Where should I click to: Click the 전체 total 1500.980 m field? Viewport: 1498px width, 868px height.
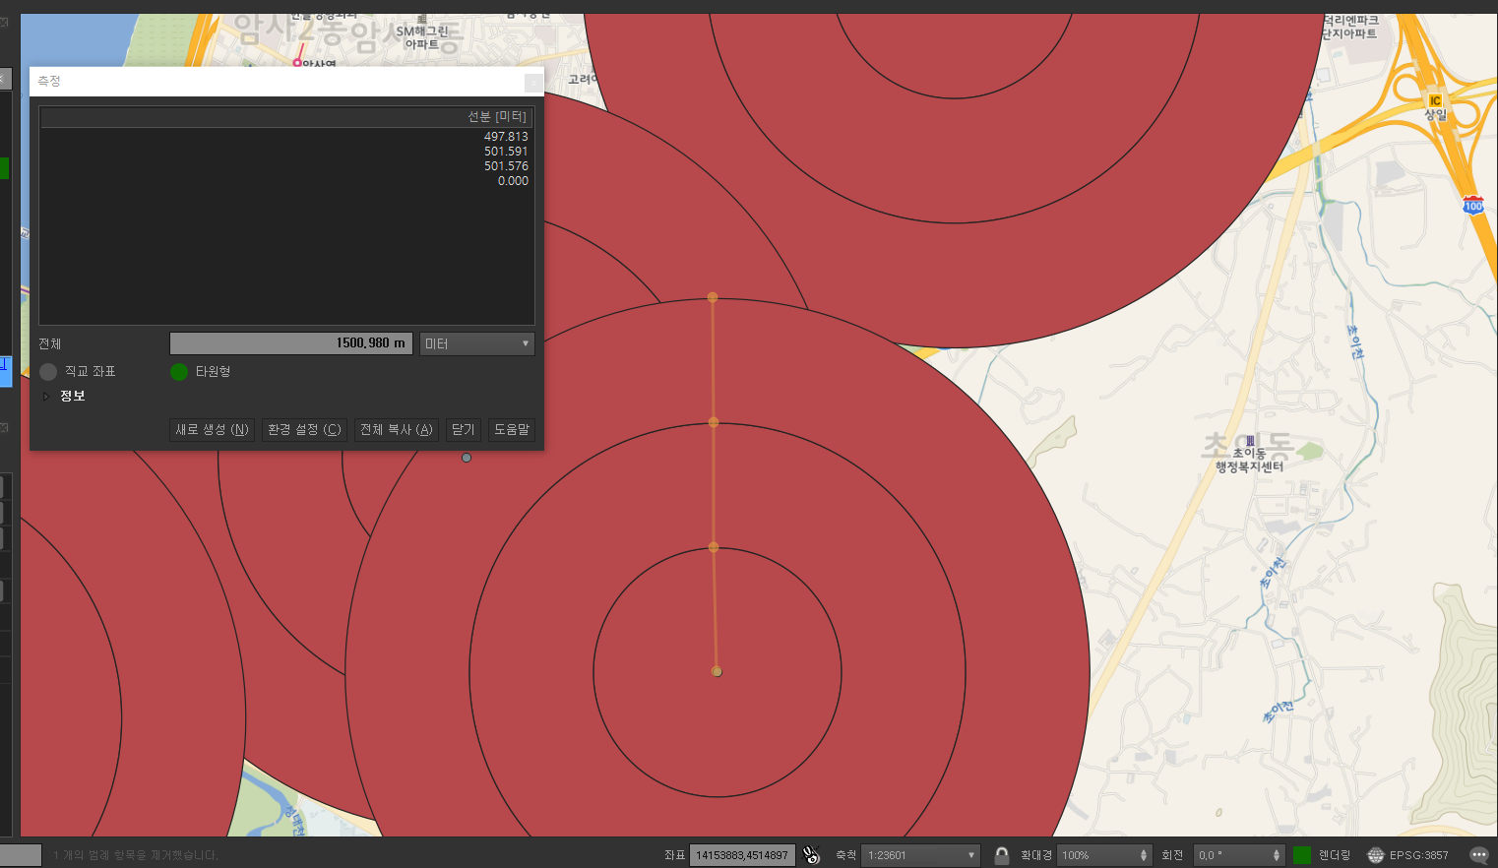click(291, 343)
